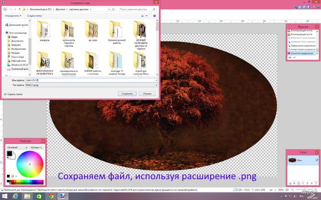Add a new layer in Слои panel
The height and width of the screenshot is (200, 321).
tap(290, 183)
